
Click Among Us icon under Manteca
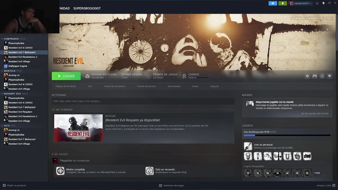pyautogui.click(x=6, y=75)
